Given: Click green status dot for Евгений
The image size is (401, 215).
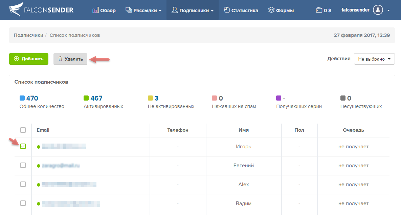Looking at the screenshot, I should [39, 166].
